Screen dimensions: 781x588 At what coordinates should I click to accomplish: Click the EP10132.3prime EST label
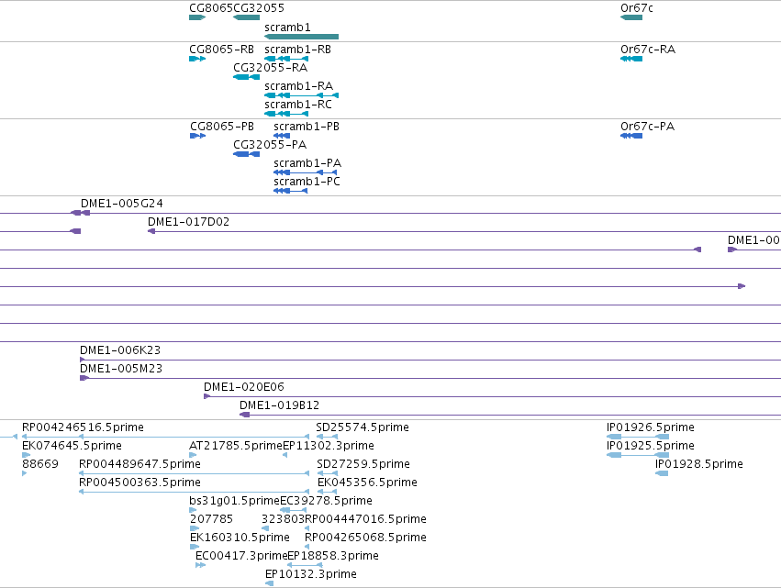point(311,575)
